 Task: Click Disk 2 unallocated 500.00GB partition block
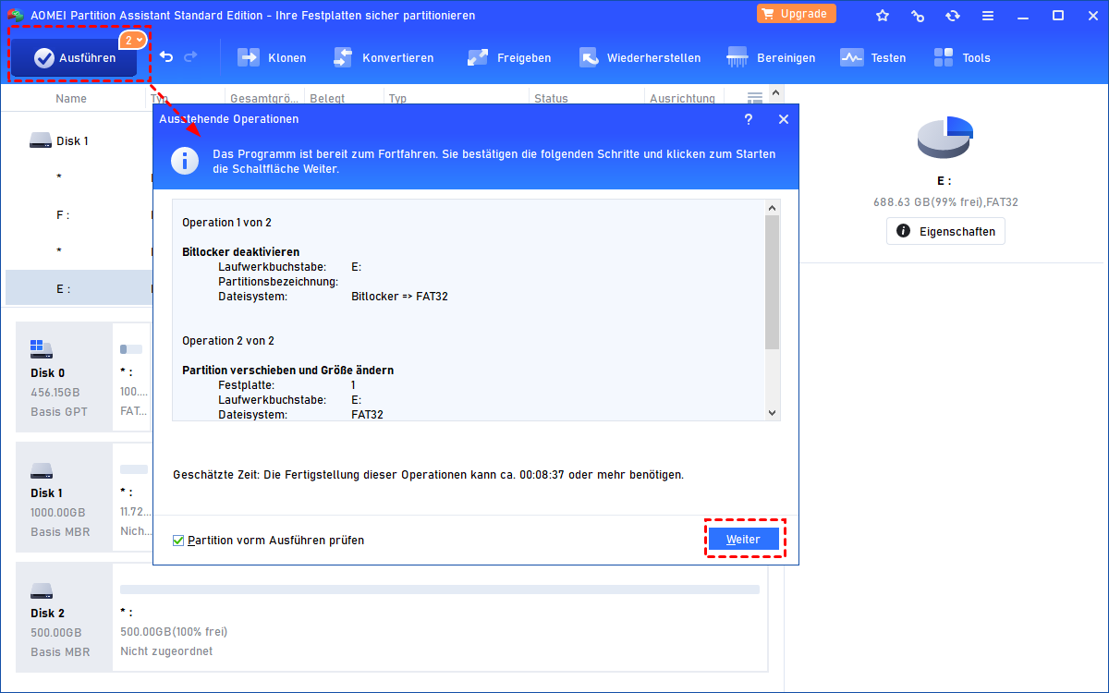click(440, 617)
